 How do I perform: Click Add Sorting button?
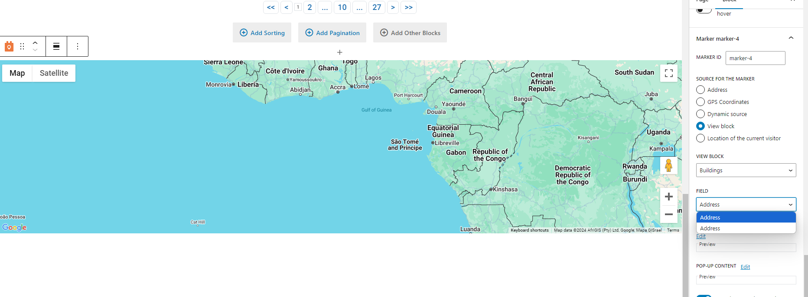pos(262,32)
